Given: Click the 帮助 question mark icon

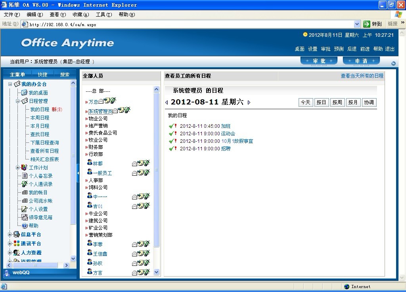Looking at the screenshot, I should [25, 226].
